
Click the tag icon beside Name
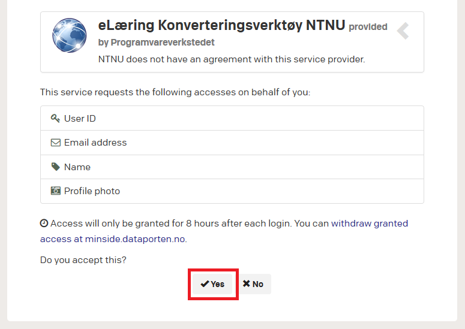click(x=55, y=167)
